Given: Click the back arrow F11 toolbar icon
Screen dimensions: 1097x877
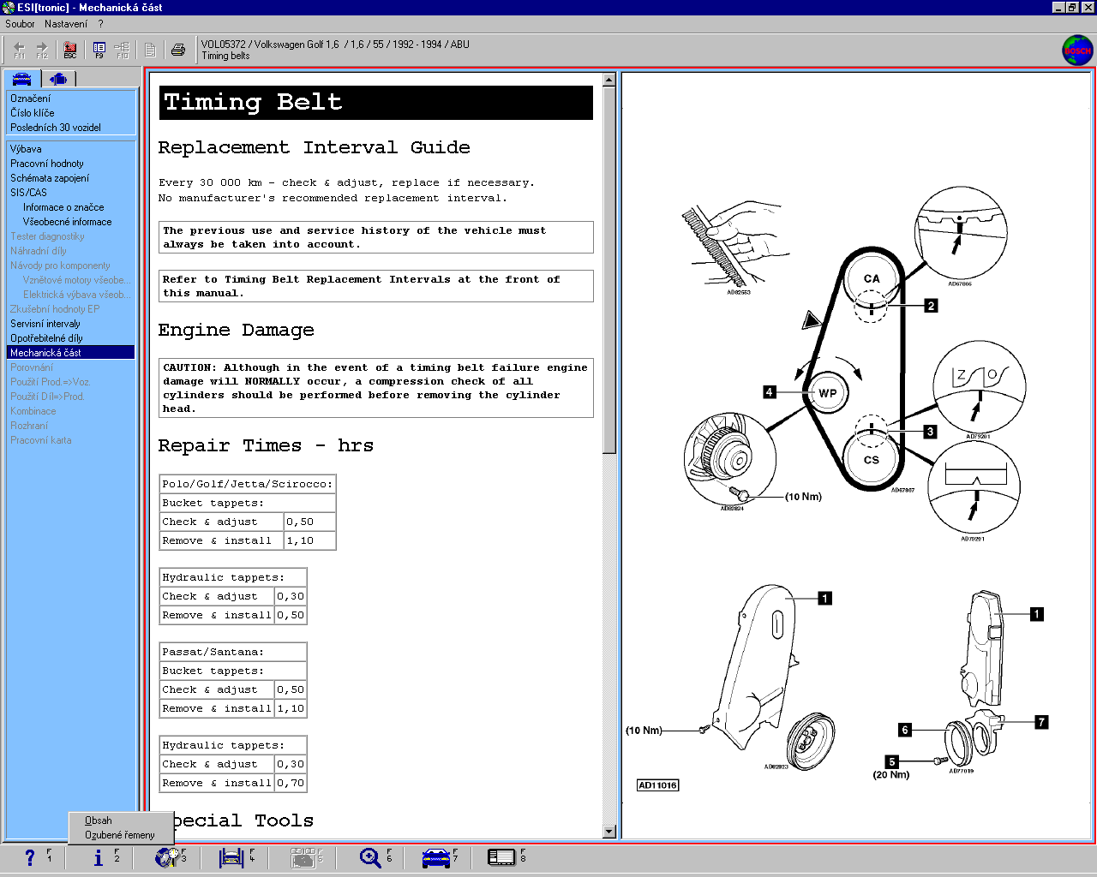Looking at the screenshot, I should [19, 50].
